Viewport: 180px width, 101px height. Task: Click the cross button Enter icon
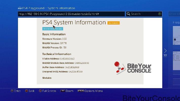click(x=12, y=91)
